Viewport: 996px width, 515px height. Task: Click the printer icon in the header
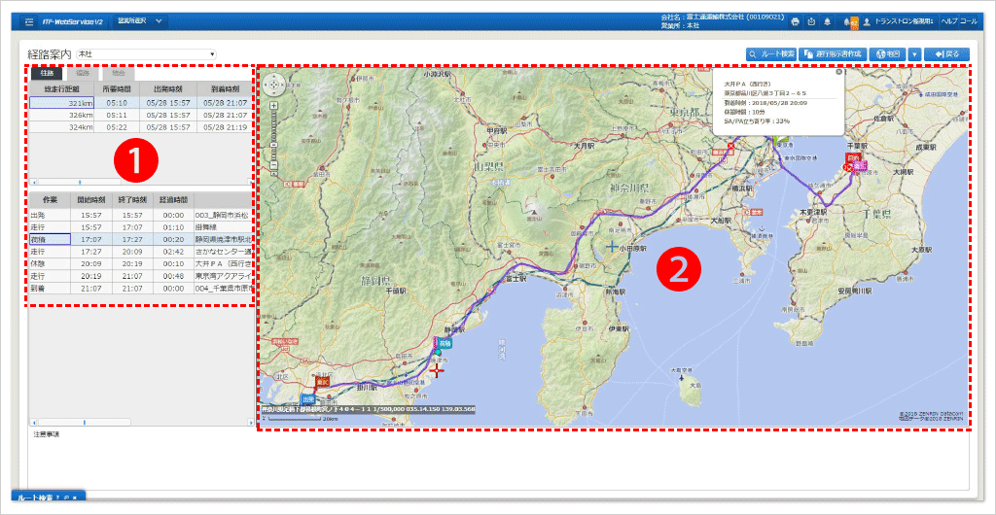tap(796, 21)
